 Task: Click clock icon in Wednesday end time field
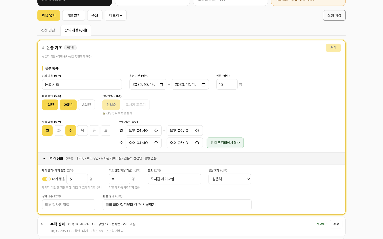[197, 143]
